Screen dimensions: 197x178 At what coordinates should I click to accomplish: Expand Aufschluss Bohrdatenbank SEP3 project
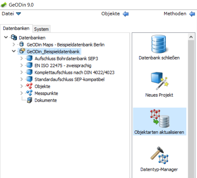tap(21, 58)
